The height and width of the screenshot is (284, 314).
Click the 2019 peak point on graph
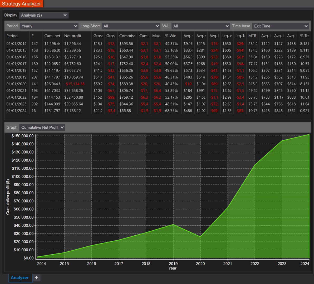[x=173, y=225]
